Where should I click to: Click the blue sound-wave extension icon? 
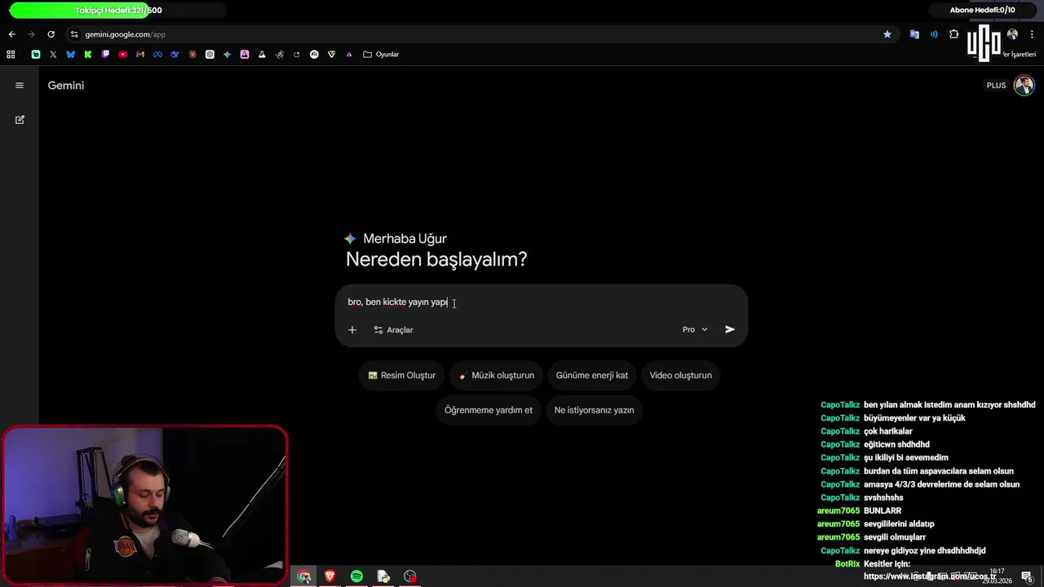pyautogui.click(x=934, y=34)
